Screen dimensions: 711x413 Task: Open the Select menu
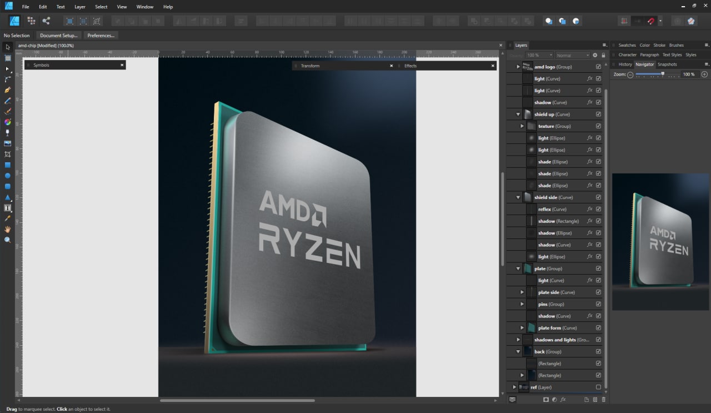(101, 7)
